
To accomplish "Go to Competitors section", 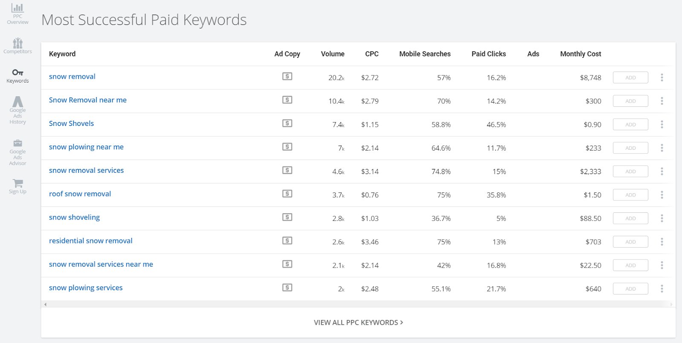I will click(17, 46).
